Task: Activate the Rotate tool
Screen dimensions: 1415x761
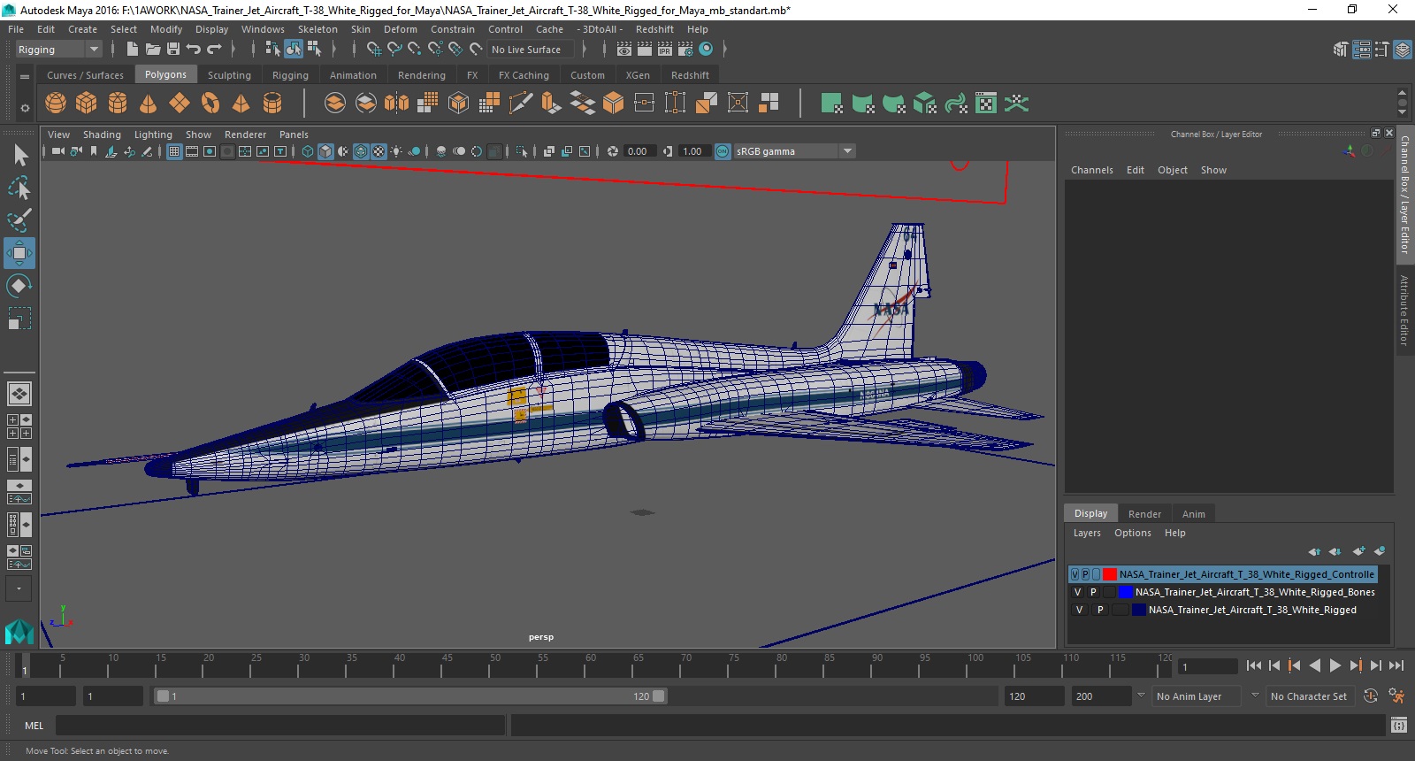Action: point(19,286)
